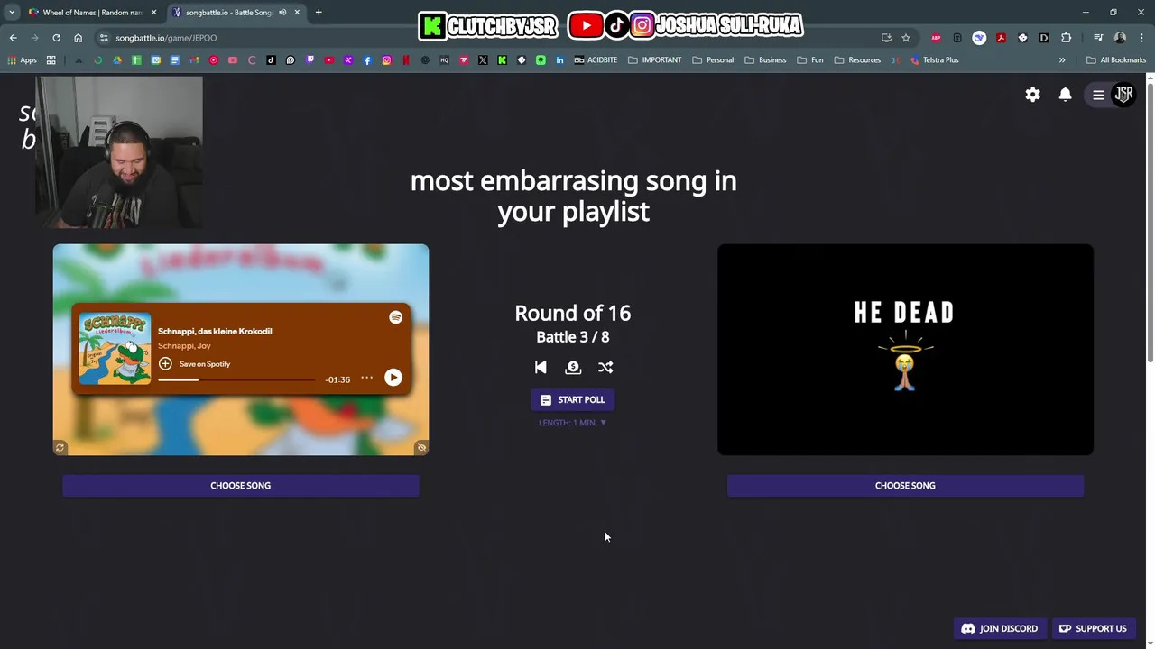The height and width of the screenshot is (649, 1155).
Task: Click the address bar URL songbattle.io/game/JEPOO
Action: tap(166, 38)
